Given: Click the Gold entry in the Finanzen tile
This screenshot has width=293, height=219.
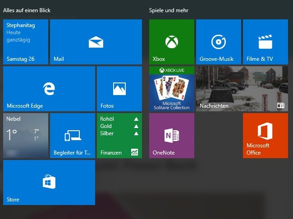Looking at the screenshot, I should (x=119, y=126).
